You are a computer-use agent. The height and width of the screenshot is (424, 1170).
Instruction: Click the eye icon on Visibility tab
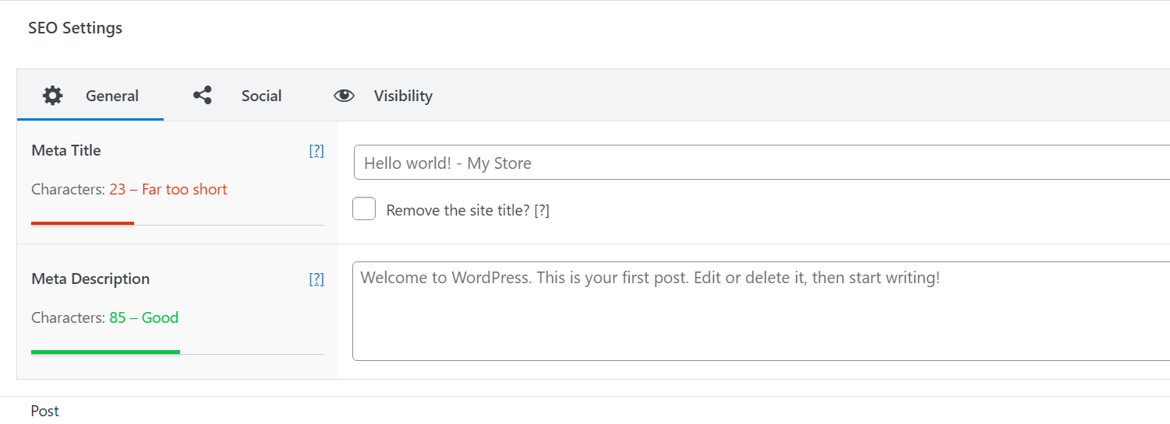click(344, 96)
